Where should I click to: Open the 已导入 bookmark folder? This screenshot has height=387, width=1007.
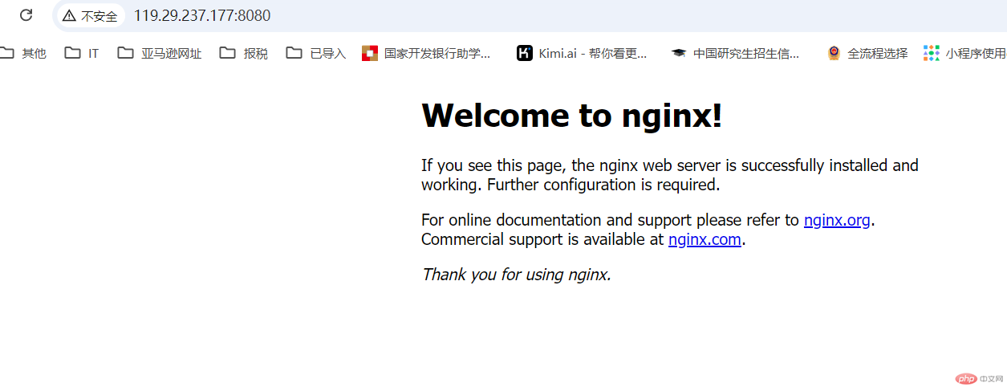point(316,53)
